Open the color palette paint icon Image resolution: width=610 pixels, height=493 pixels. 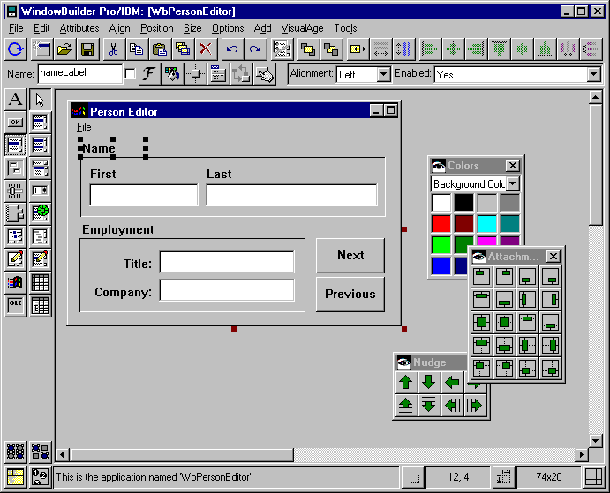point(172,74)
